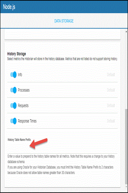Click the Requests metric label

[23, 106]
